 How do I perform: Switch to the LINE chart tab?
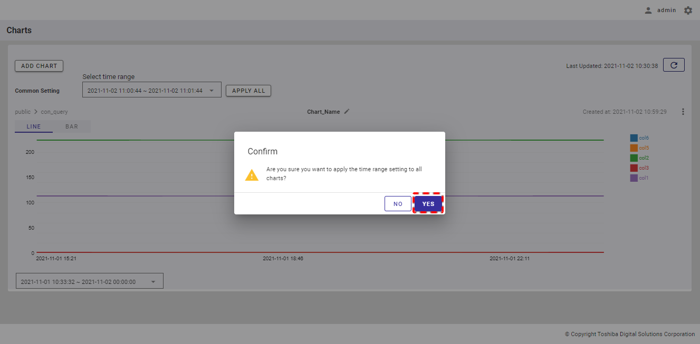click(x=34, y=126)
